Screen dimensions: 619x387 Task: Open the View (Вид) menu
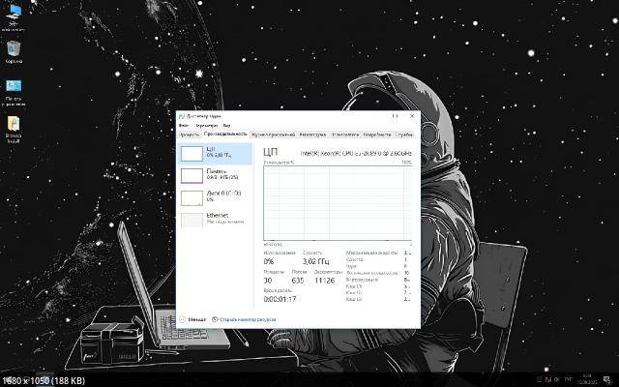click(226, 126)
